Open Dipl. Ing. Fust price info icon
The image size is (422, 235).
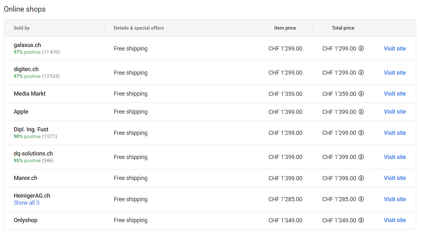point(361,133)
